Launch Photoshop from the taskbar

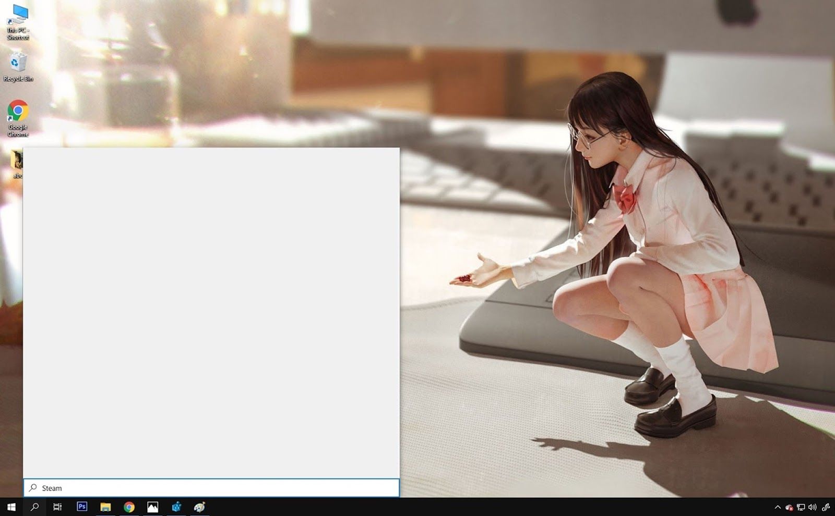pos(82,507)
